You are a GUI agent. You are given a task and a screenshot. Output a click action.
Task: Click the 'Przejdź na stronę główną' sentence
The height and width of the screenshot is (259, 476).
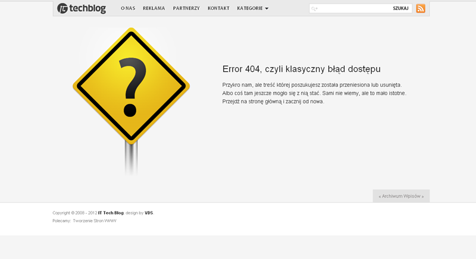click(x=273, y=102)
